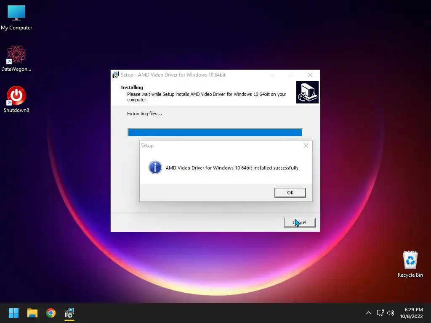Minimize the AMD Video Driver setup window
Image resolution: width=431 pixels, height=323 pixels.
click(x=272, y=75)
